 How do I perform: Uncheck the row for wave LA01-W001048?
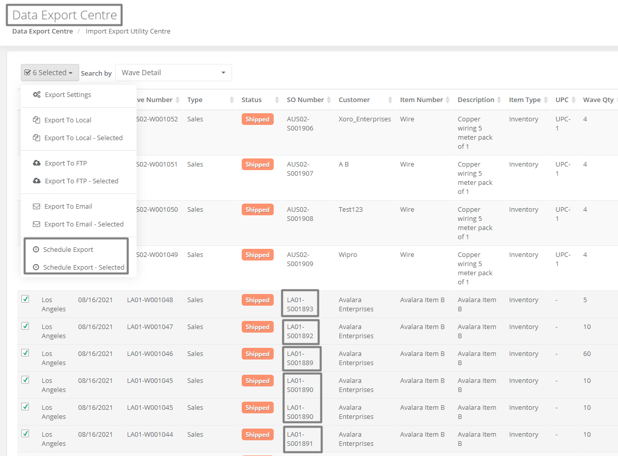tap(25, 299)
